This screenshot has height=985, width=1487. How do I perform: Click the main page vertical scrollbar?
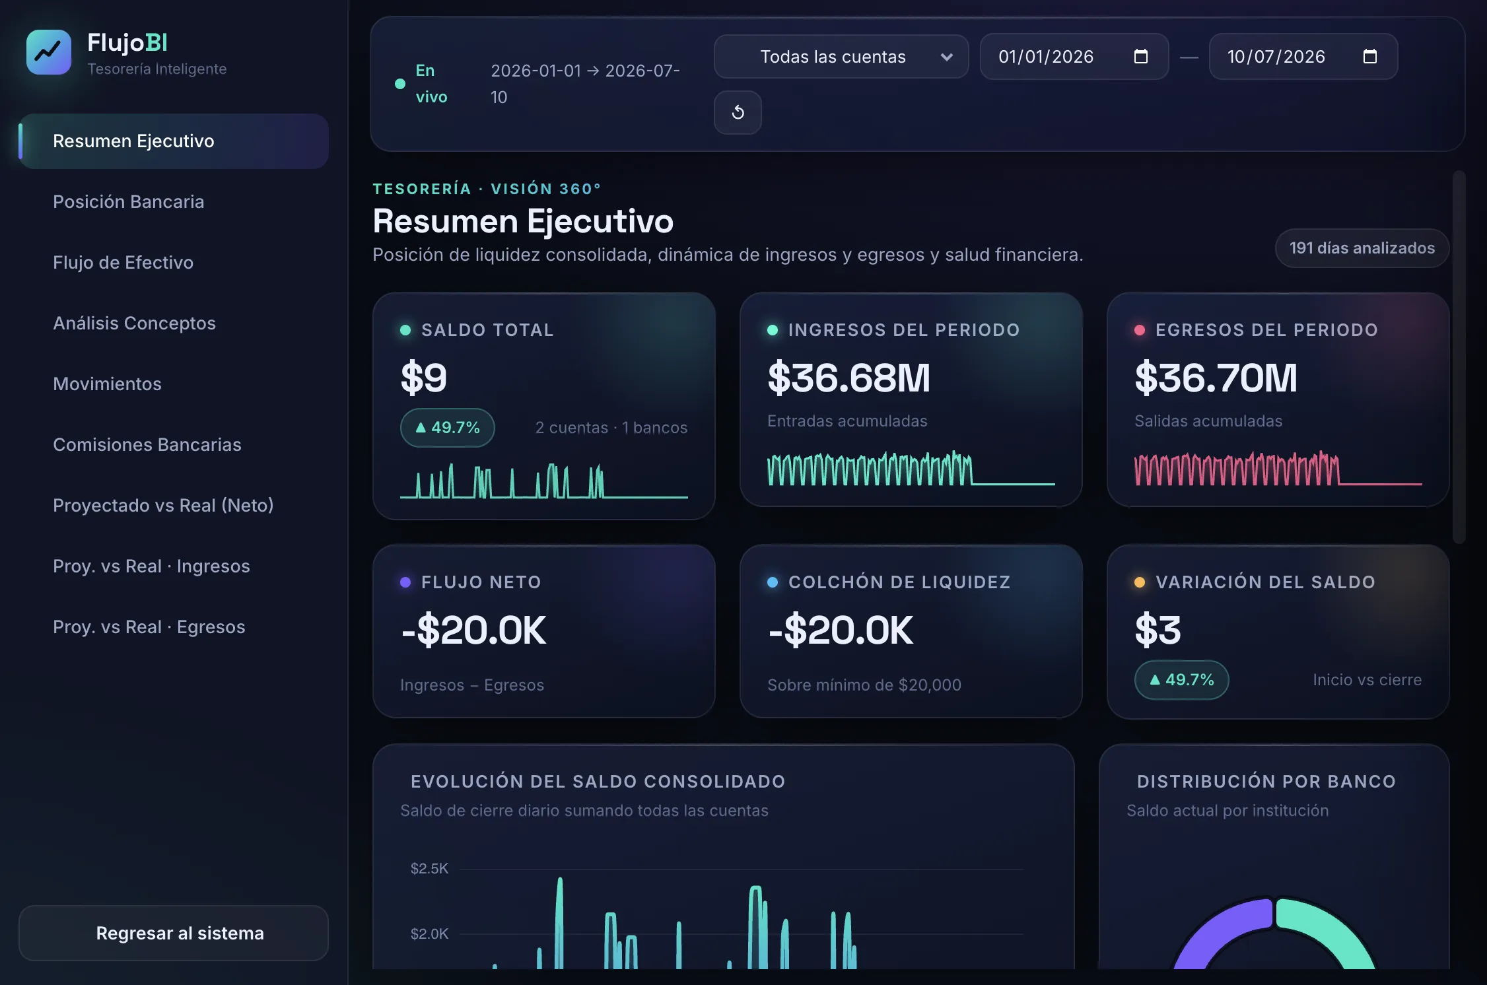[x=1459, y=357]
